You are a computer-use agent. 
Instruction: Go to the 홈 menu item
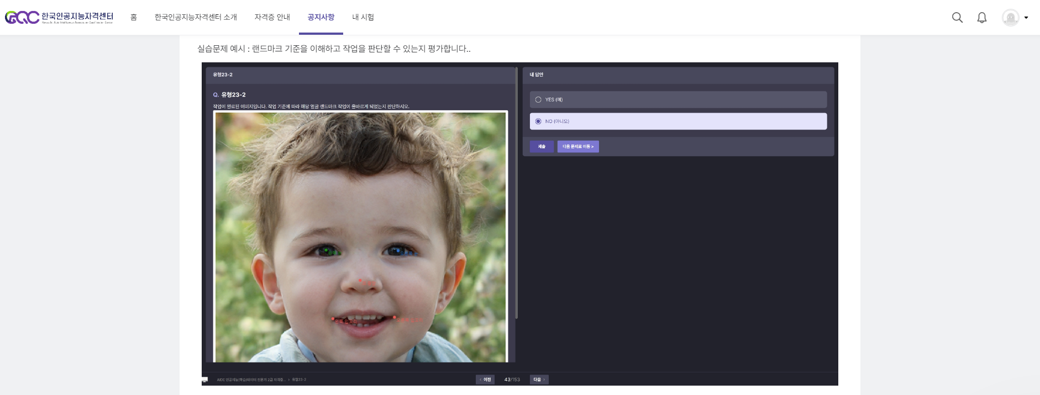tap(134, 17)
